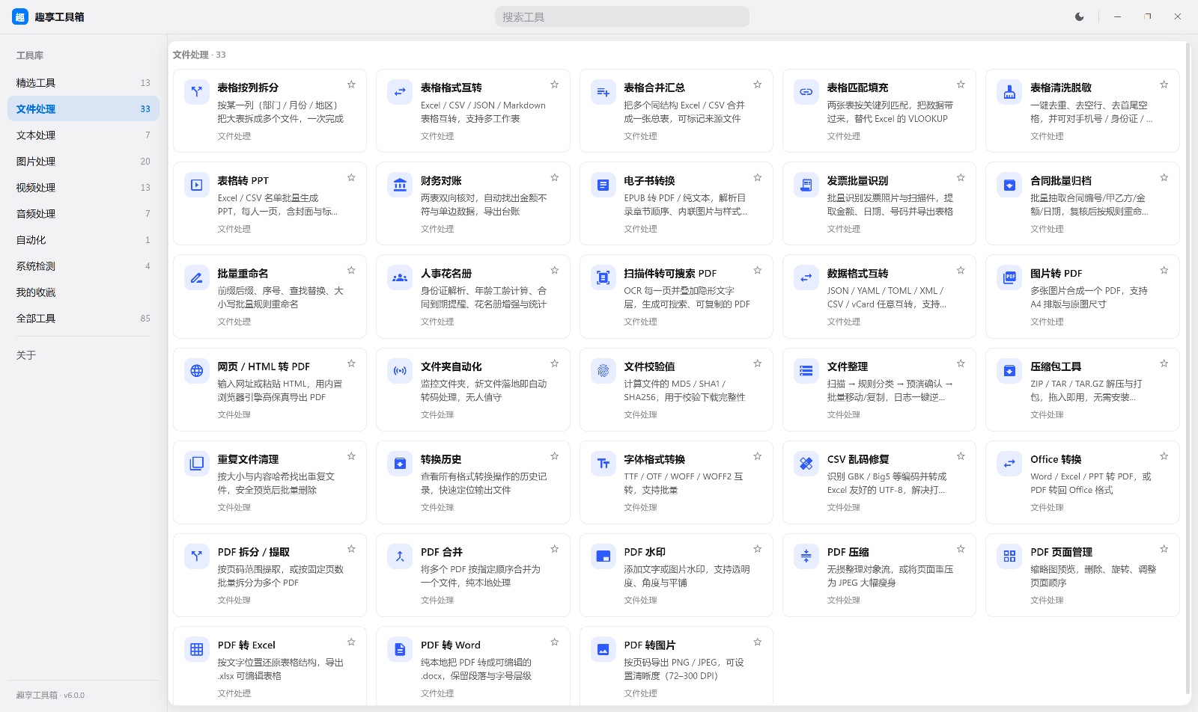The height and width of the screenshot is (712, 1198).
Task: Switch to 图片处理 category
Action: 83,161
